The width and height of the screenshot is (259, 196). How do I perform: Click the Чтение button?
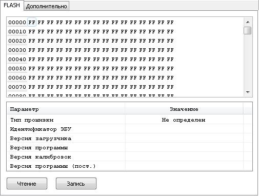27,184
